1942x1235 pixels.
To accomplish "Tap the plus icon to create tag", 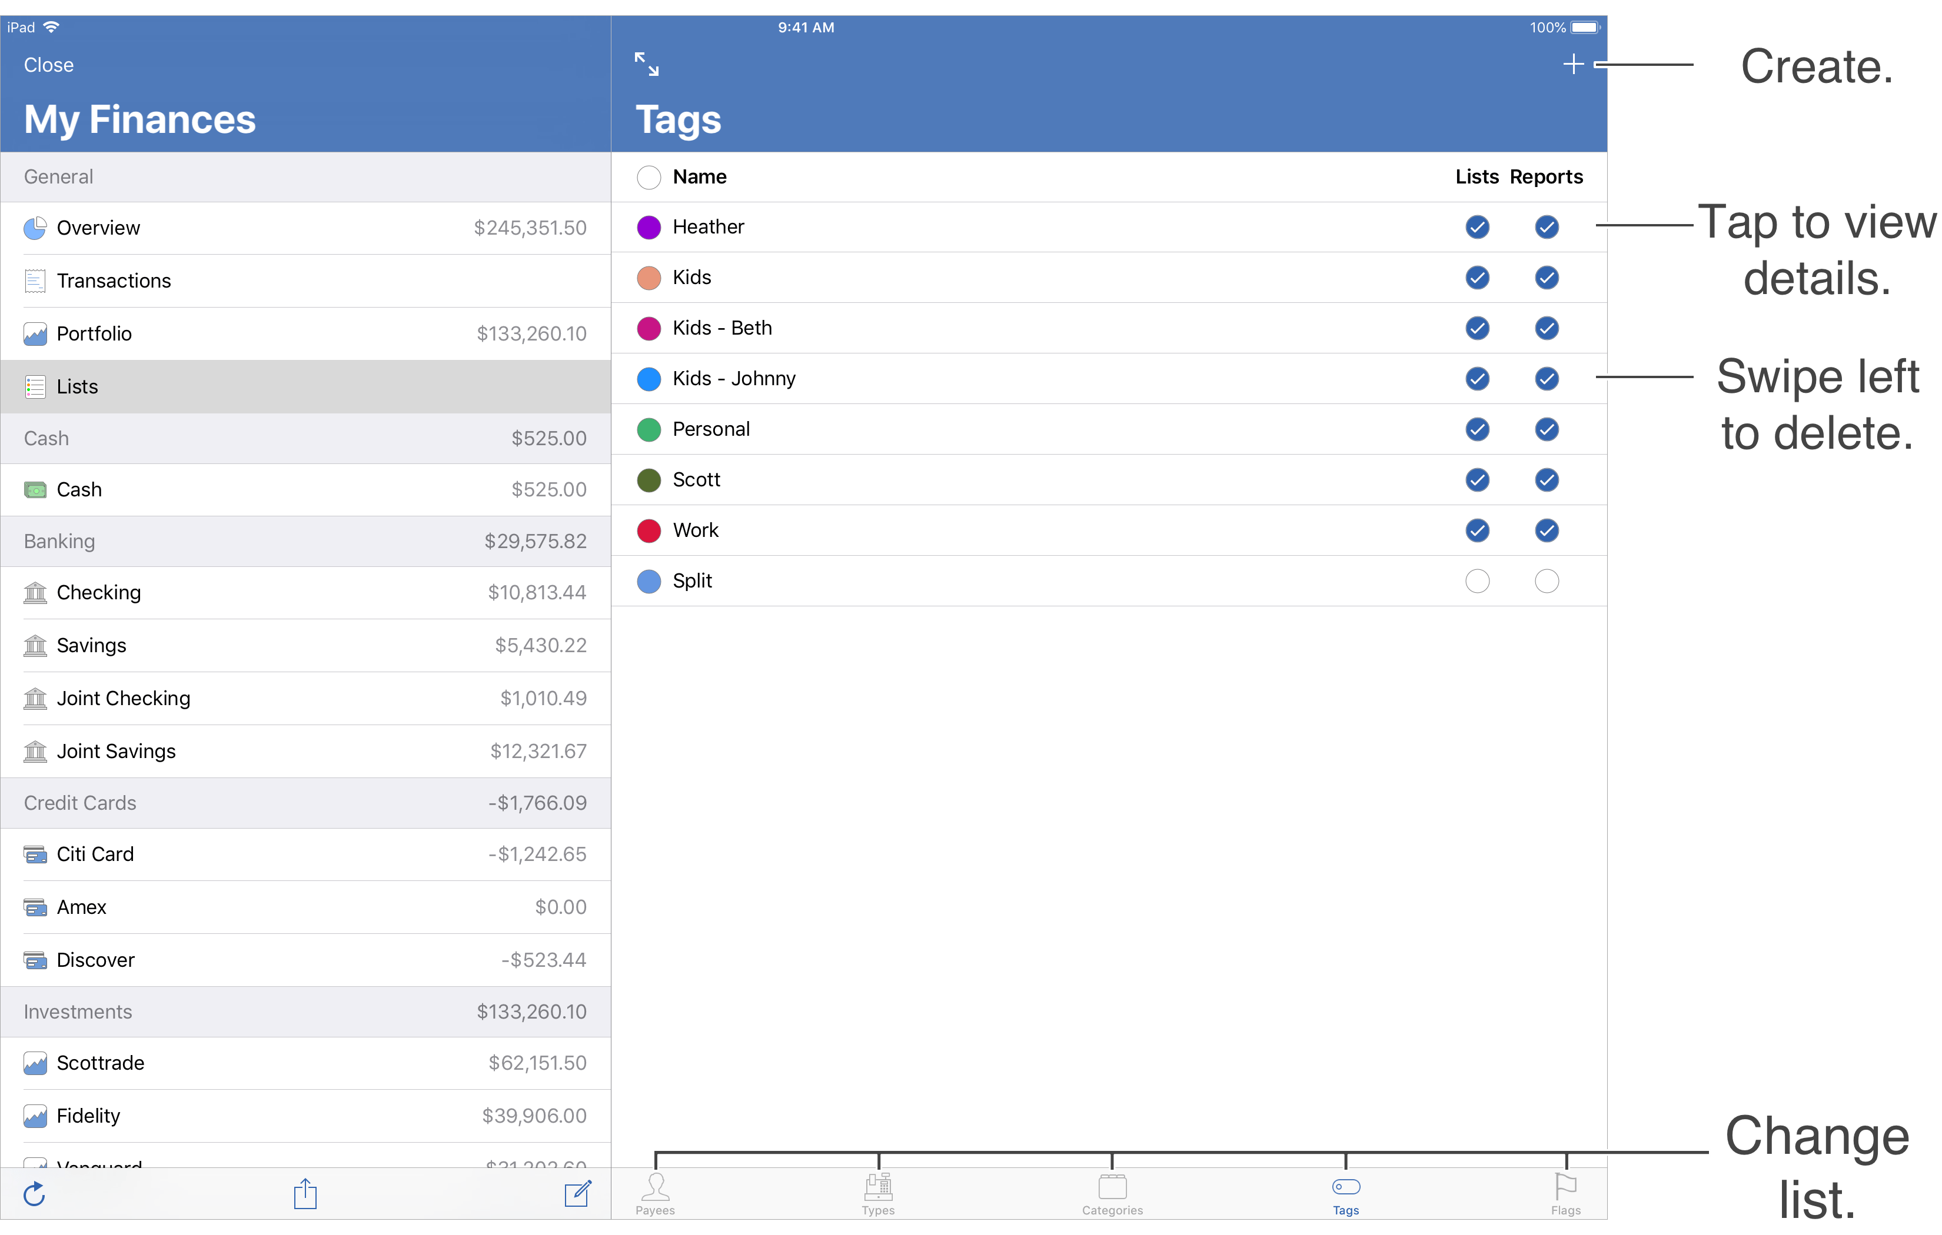I will coord(1572,65).
